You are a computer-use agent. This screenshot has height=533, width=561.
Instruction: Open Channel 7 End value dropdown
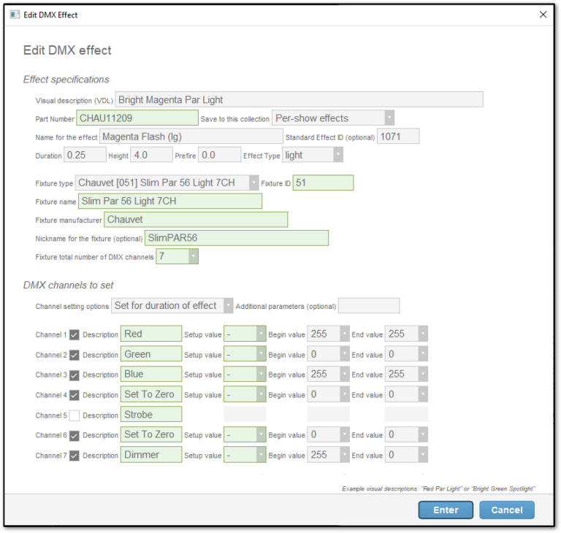tap(422, 455)
